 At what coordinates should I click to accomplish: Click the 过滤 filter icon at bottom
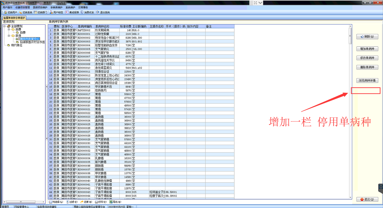[68, 202]
